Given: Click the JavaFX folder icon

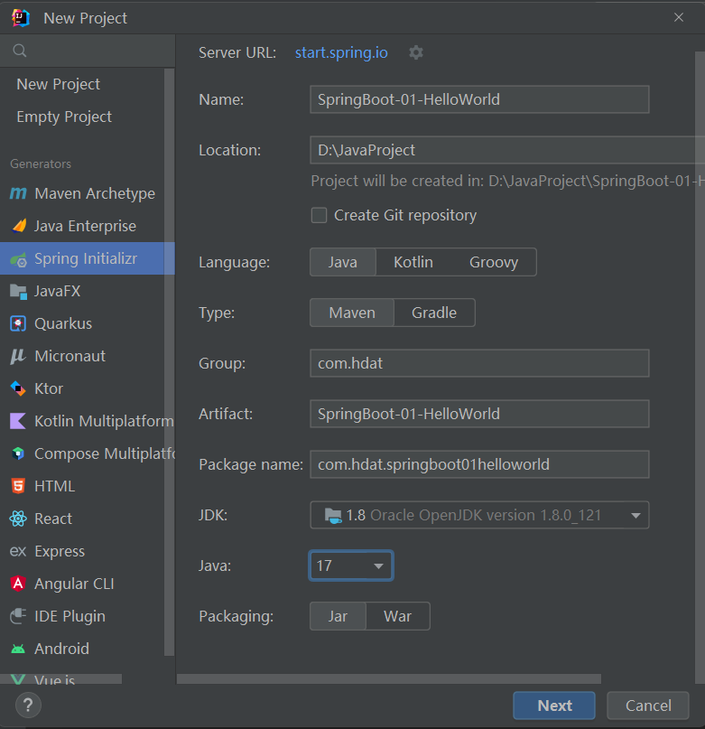Looking at the screenshot, I should [18, 292].
